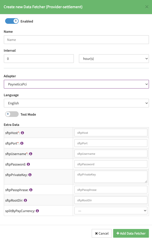This screenshot has height=241, width=152.
Task: Click the splitByPayCurrency label text
Action: [x=20, y=211]
